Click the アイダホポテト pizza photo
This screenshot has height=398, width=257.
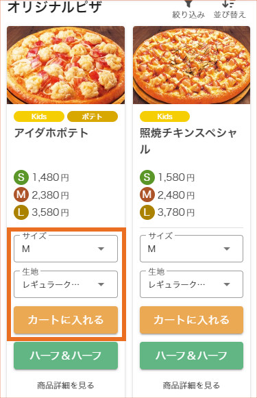click(x=66, y=65)
